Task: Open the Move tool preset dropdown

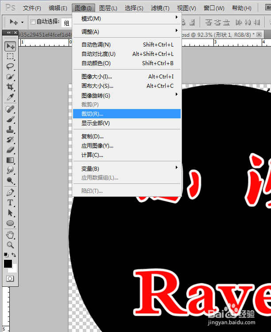Action: (x=22, y=22)
